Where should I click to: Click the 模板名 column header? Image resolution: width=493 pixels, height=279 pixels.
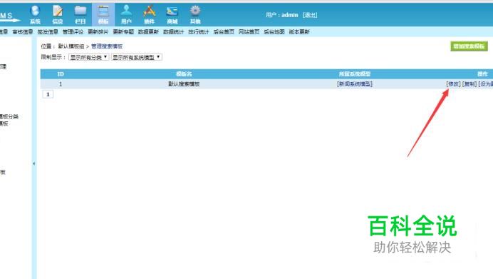(x=184, y=74)
